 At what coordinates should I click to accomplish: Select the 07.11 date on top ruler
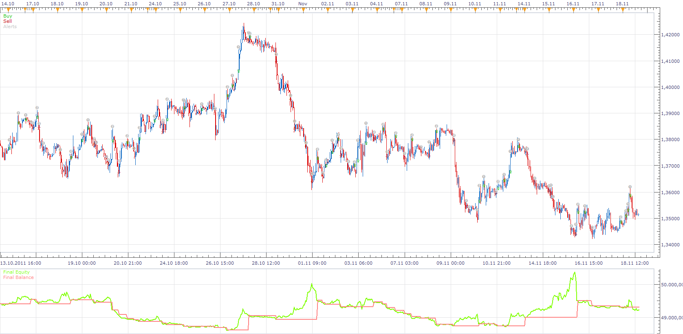coord(401,4)
